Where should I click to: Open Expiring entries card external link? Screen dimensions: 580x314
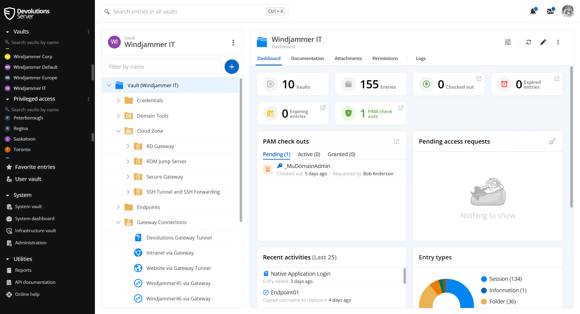[323, 108]
